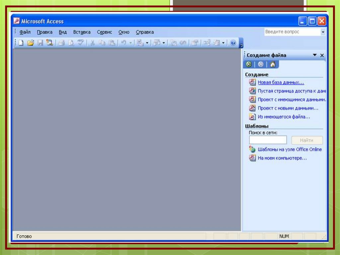340x255 pixels.
Task: Click the File Search toolbar icon
Action: point(49,43)
